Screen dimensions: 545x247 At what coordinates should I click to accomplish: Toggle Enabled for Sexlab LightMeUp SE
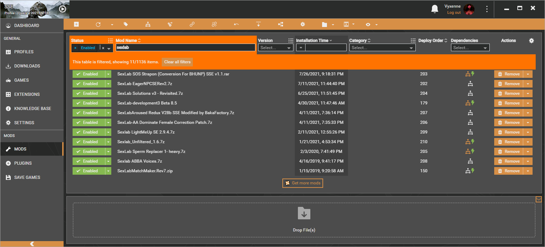[88, 132]
